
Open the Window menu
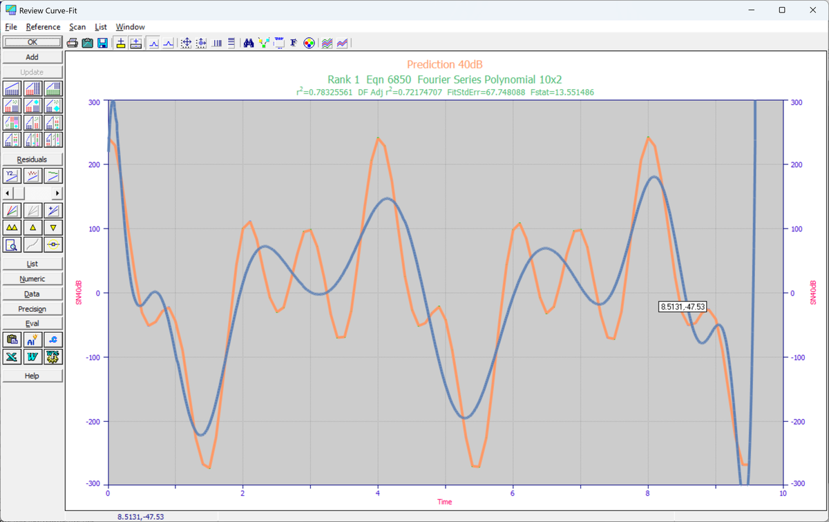(131, 27)
